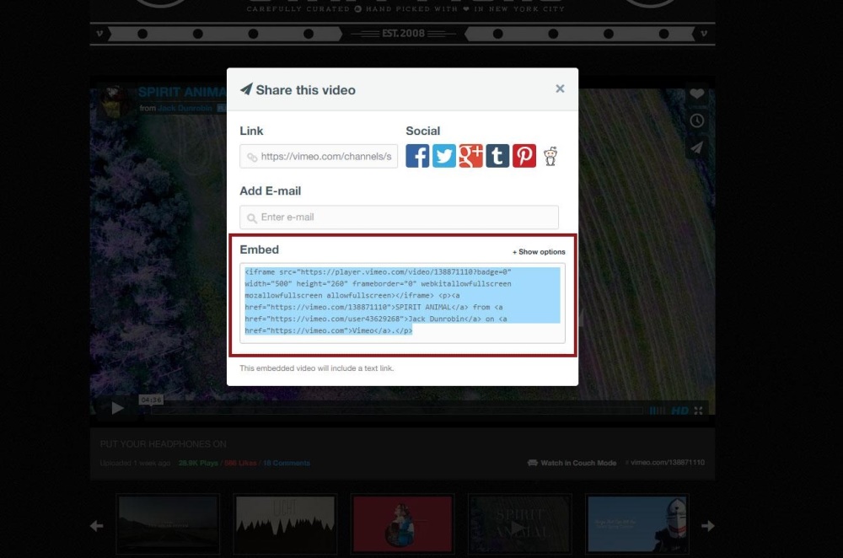Select the red illustrated woman thumbnail
843x558 pixels.
tap(402, 523)
